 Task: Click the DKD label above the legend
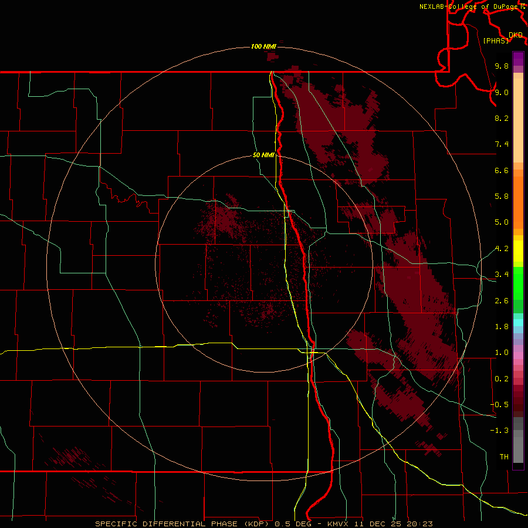click(516, 35)
